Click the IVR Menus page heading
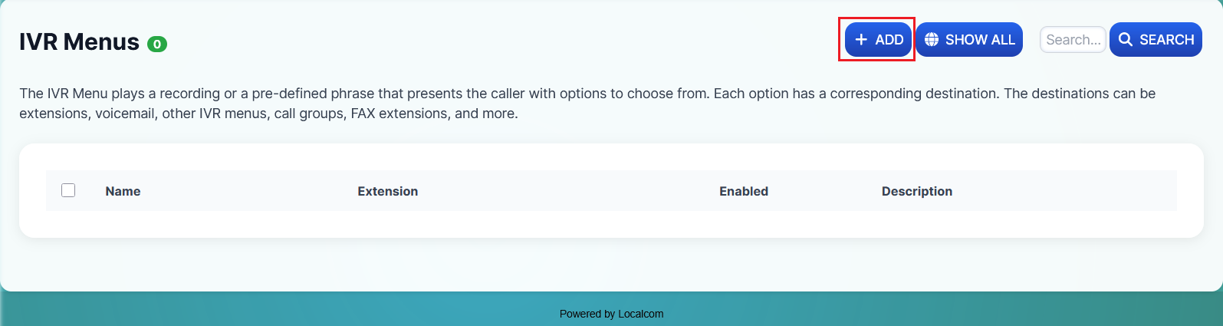Viewport: 1223px width, 326px height. (x=79, y=42)
